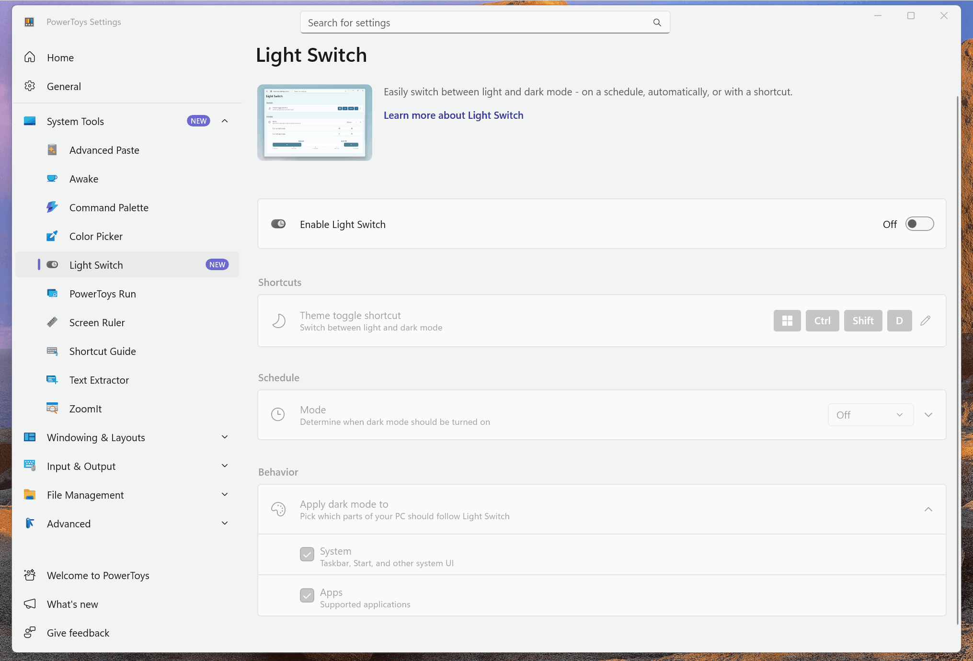973x661 pixels.
Task: Click the ZoomIt magnifier icon
Action: click(x=53, y=408)
